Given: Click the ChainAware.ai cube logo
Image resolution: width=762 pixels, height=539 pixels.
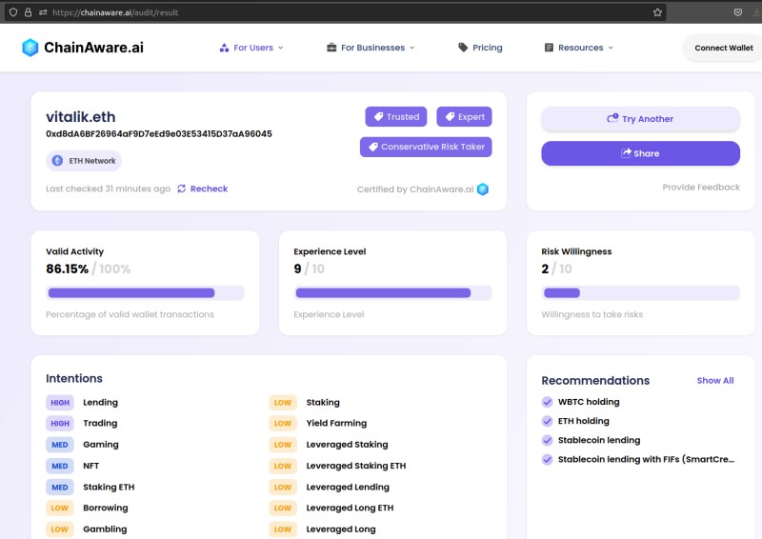Looking at the screenshot, I should tap(30, 48).
